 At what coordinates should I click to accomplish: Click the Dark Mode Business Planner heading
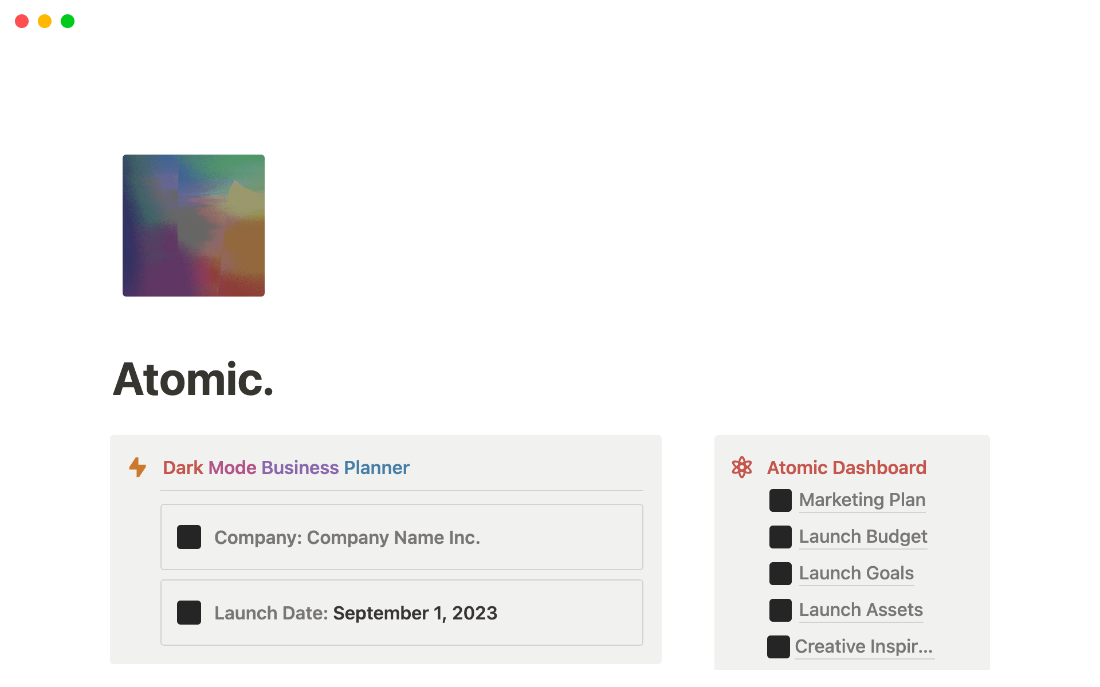tap(286, 468)
